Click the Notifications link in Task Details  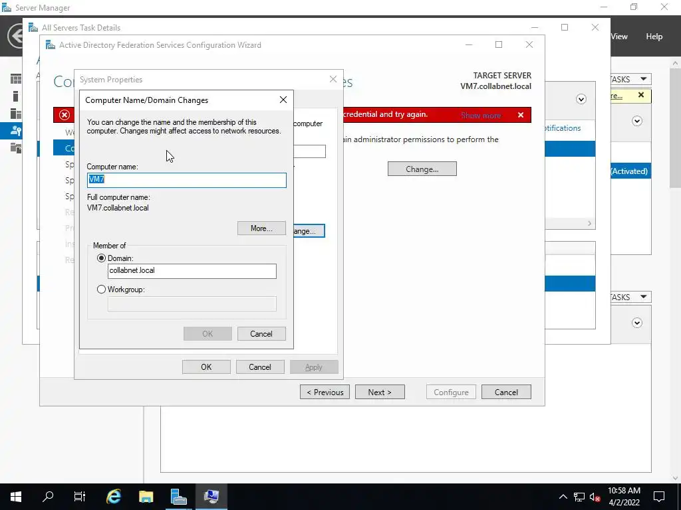pyautogui.click(x=563, y=128)
